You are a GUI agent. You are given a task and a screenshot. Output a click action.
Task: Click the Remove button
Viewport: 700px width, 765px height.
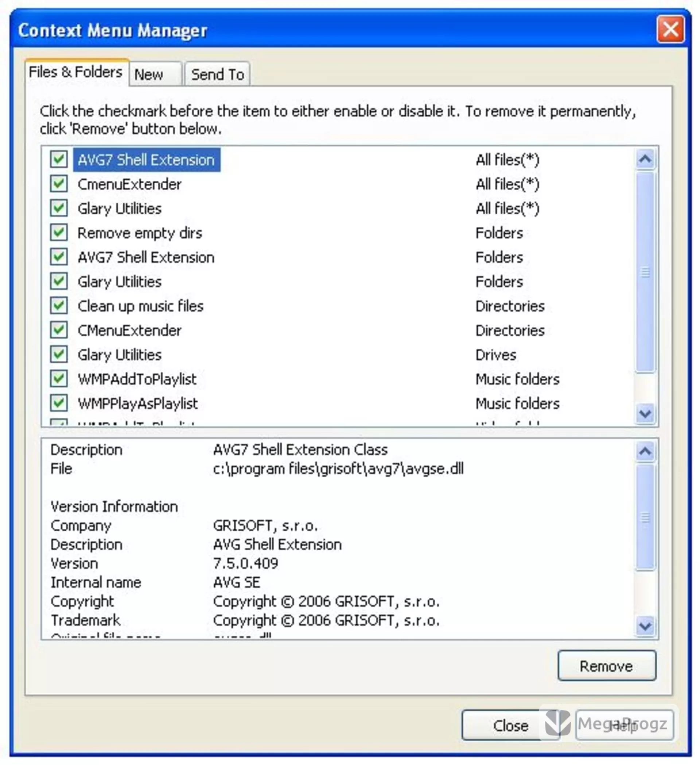click(x=607, y=666)
